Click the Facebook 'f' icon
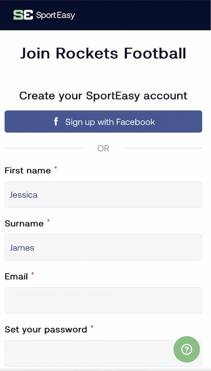211x371 pixels. (x=56, y=122)
